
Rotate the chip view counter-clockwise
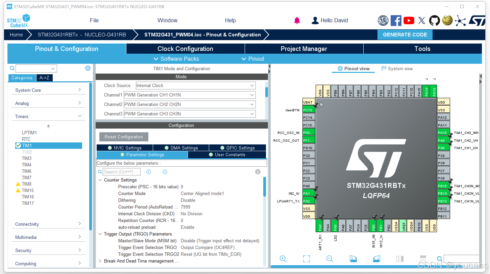tap(377, 259)
